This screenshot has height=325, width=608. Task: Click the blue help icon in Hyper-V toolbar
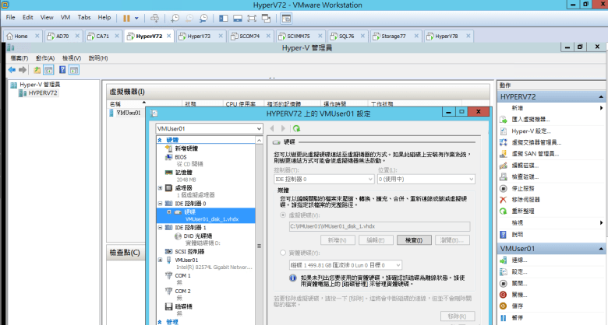(x=62, y=70)
